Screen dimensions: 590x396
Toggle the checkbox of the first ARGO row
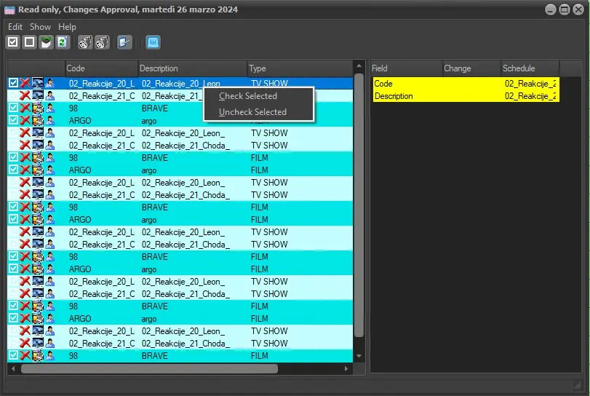(x=13, y=120)
